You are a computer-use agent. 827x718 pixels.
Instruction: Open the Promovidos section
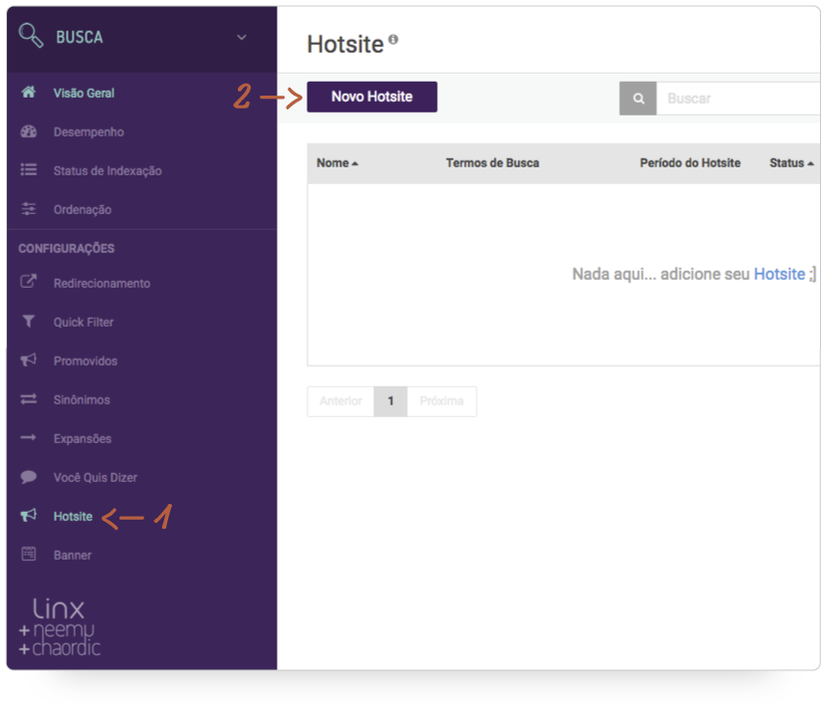point(86,361)
